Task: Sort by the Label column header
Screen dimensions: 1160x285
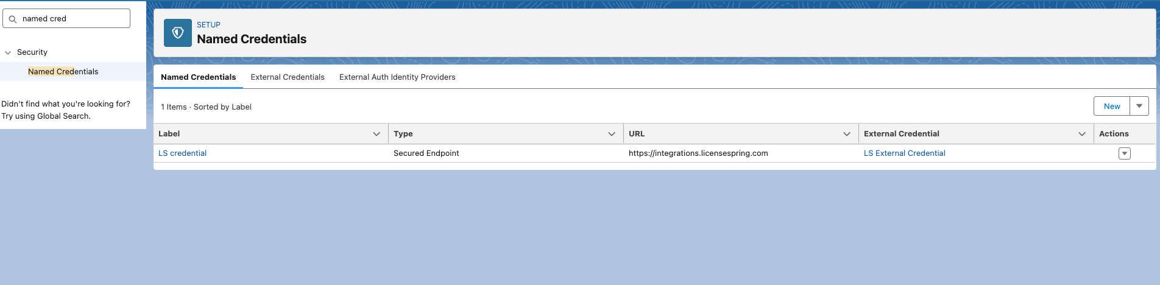Action: pos(169,134)
